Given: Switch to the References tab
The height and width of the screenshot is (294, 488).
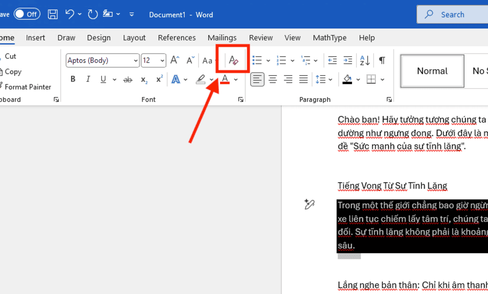Looking at the screenshot, I should coord(177,38).
